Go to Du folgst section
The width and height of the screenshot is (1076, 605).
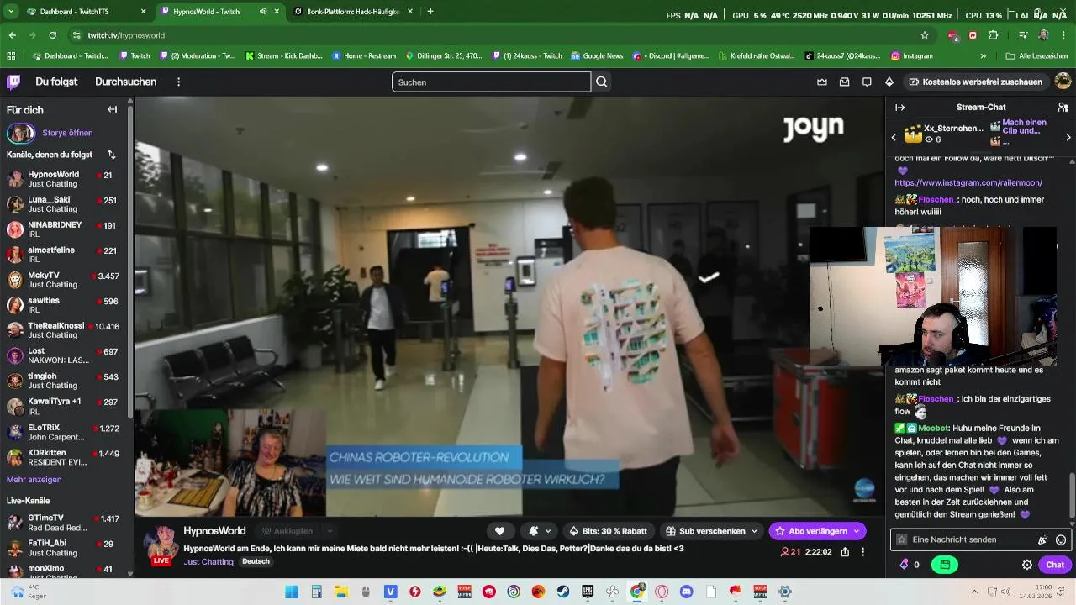pyautogui.click(x=56, y=82)
